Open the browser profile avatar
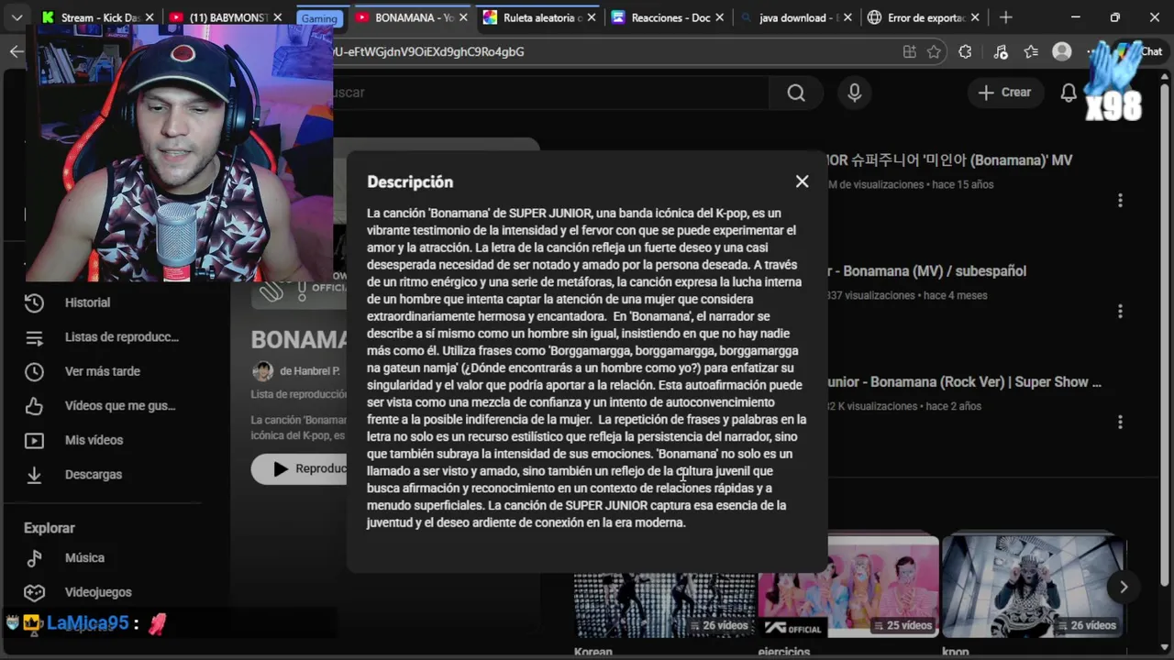Screen dimensions: 1174x660 click(1062, 52)
